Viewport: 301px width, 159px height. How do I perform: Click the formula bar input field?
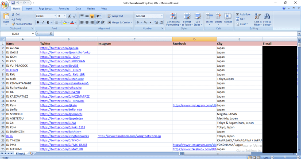click(x=176, y=34)
